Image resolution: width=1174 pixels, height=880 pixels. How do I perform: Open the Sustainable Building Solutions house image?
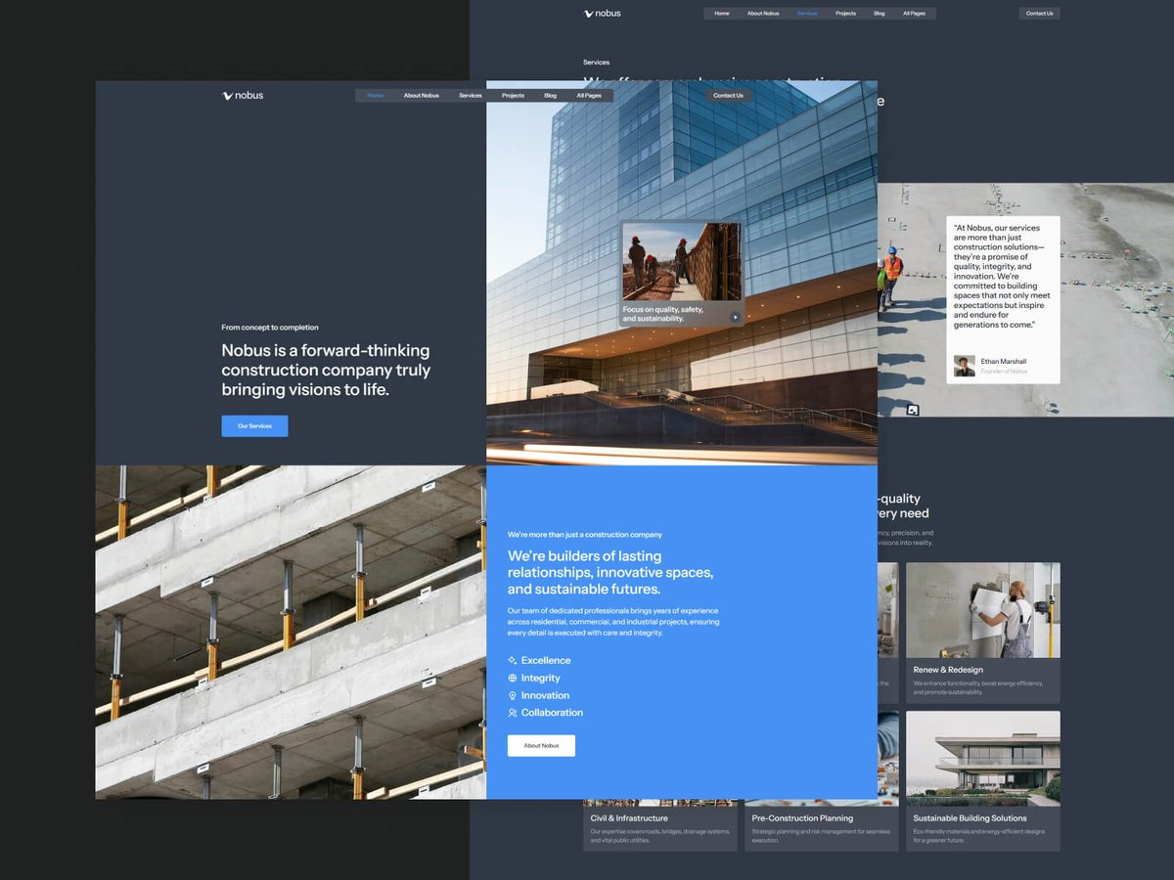(x=983, y=759)
